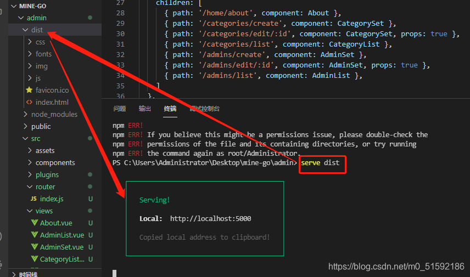Select the node_modules folder name

click(x=54, y=115)
